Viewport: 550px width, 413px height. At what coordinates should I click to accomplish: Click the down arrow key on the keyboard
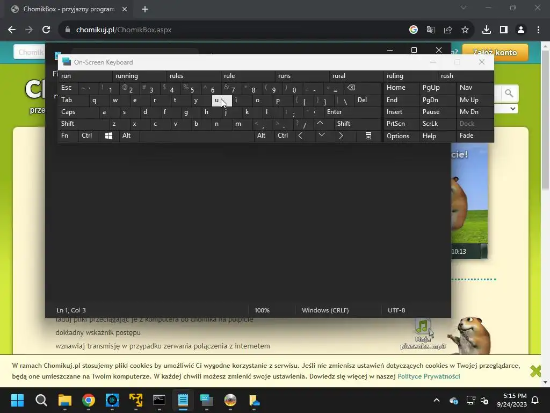coord(322,135)
